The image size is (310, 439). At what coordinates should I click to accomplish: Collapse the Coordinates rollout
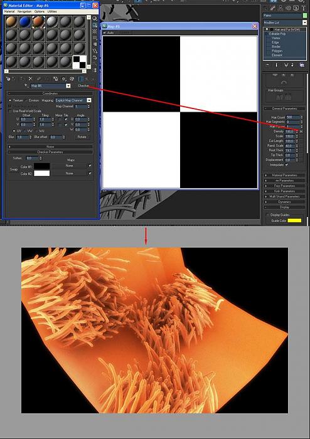pos(50,93)
